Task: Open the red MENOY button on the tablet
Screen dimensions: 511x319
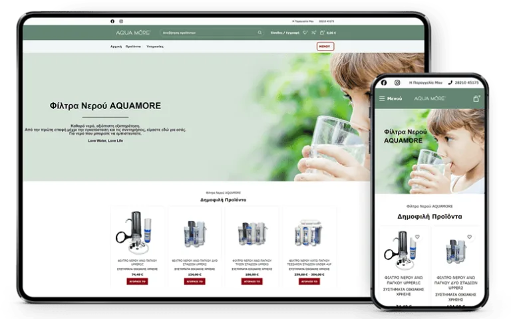Action: click(325, 47)
